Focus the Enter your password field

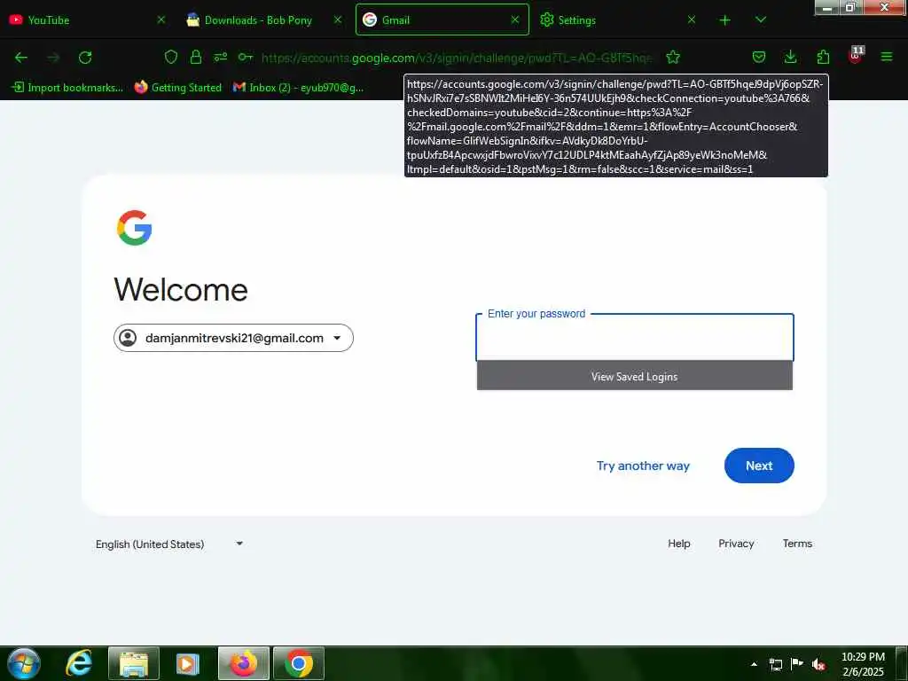click(x=635, y=338)
